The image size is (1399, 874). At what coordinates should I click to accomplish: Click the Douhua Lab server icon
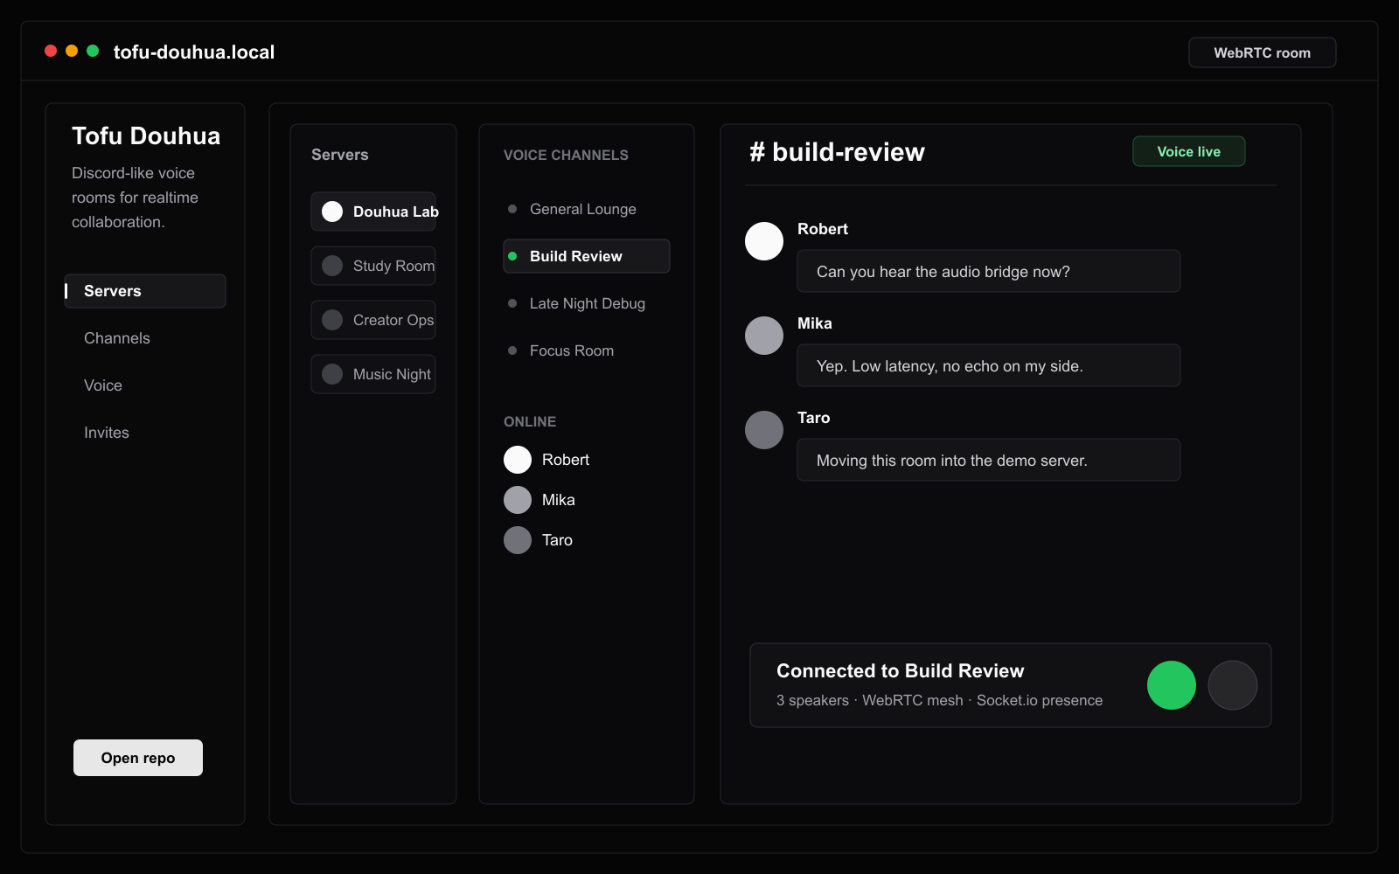pyautogui.click(x=332, y=212)
